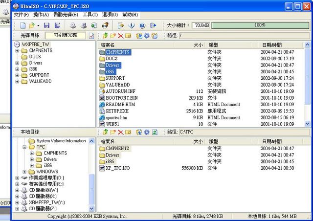
Task: Click the image properties checkmark icon
Action: click(91, 36)
